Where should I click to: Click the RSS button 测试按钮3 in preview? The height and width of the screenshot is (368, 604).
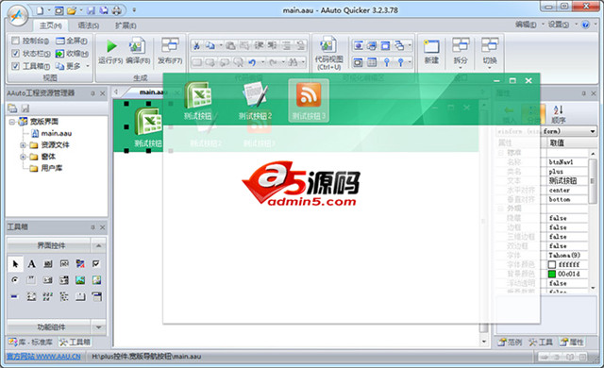pos(309,100)
